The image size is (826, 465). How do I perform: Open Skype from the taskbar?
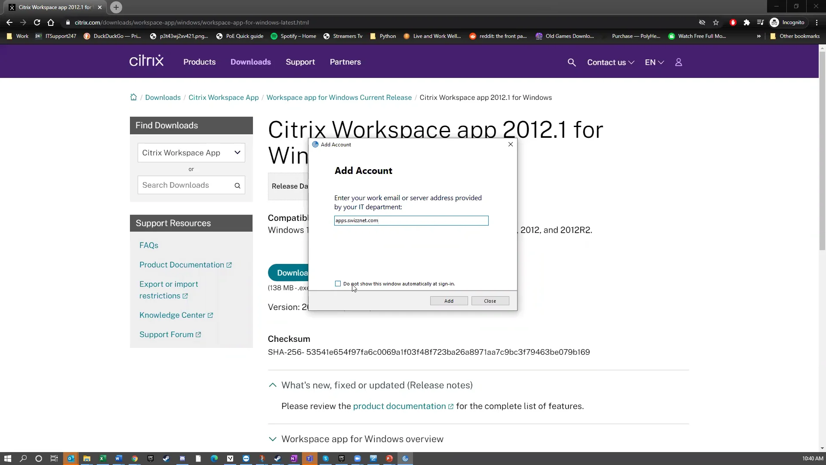tap(326, 459)
